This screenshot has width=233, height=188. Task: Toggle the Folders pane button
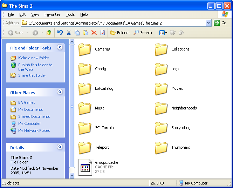(120, 33)
